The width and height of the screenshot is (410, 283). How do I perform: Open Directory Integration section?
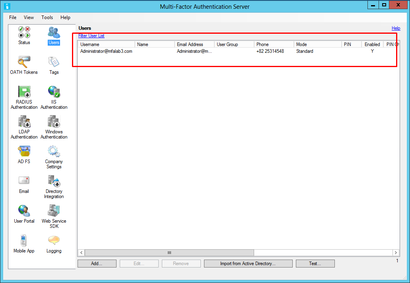coord(54,187)
